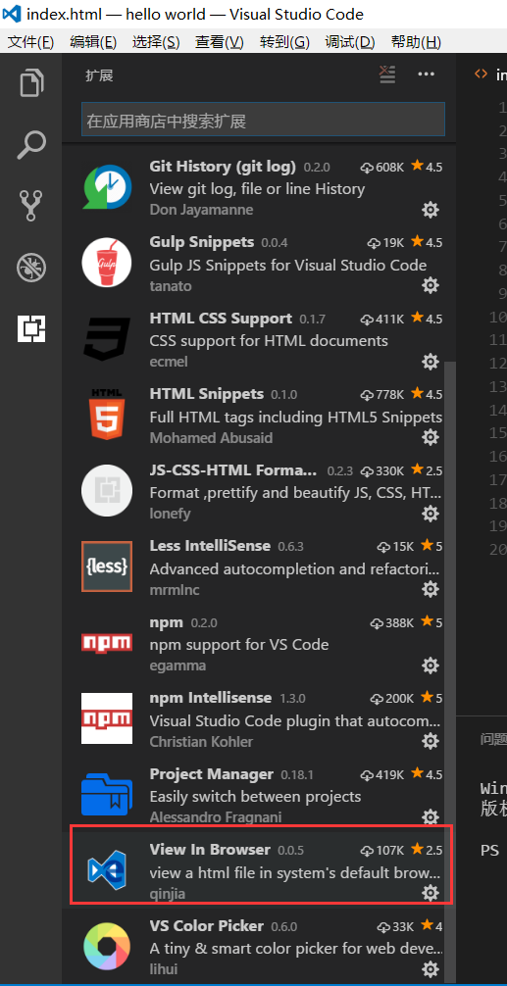This screenshot has width=507, height=986.
Task: Select the HTML CSS Support title
Action: pos(221,319)
